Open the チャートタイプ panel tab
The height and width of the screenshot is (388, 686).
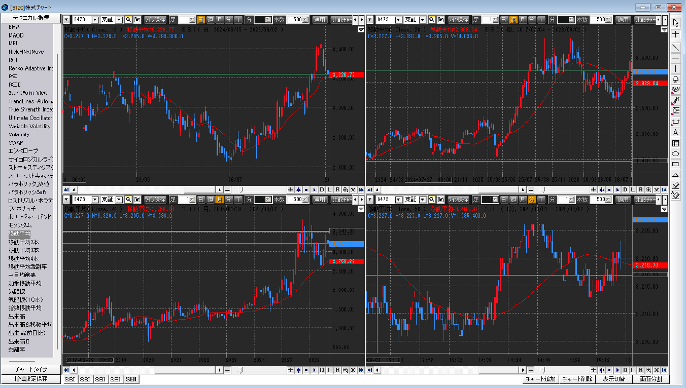(30, 369)
